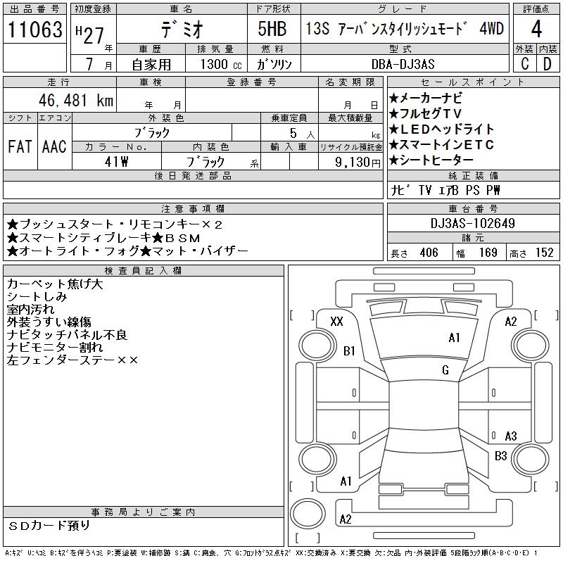Select the 諸元 header label
This screenshot has width=563, height=563.
[x=473, y=238]
